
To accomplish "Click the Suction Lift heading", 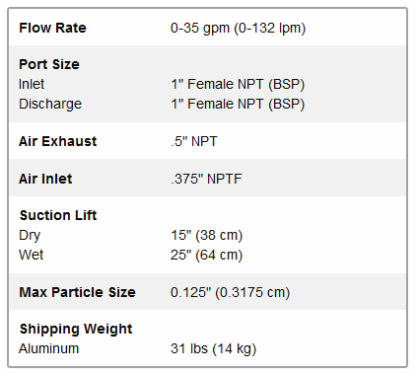I will (58, 215).
